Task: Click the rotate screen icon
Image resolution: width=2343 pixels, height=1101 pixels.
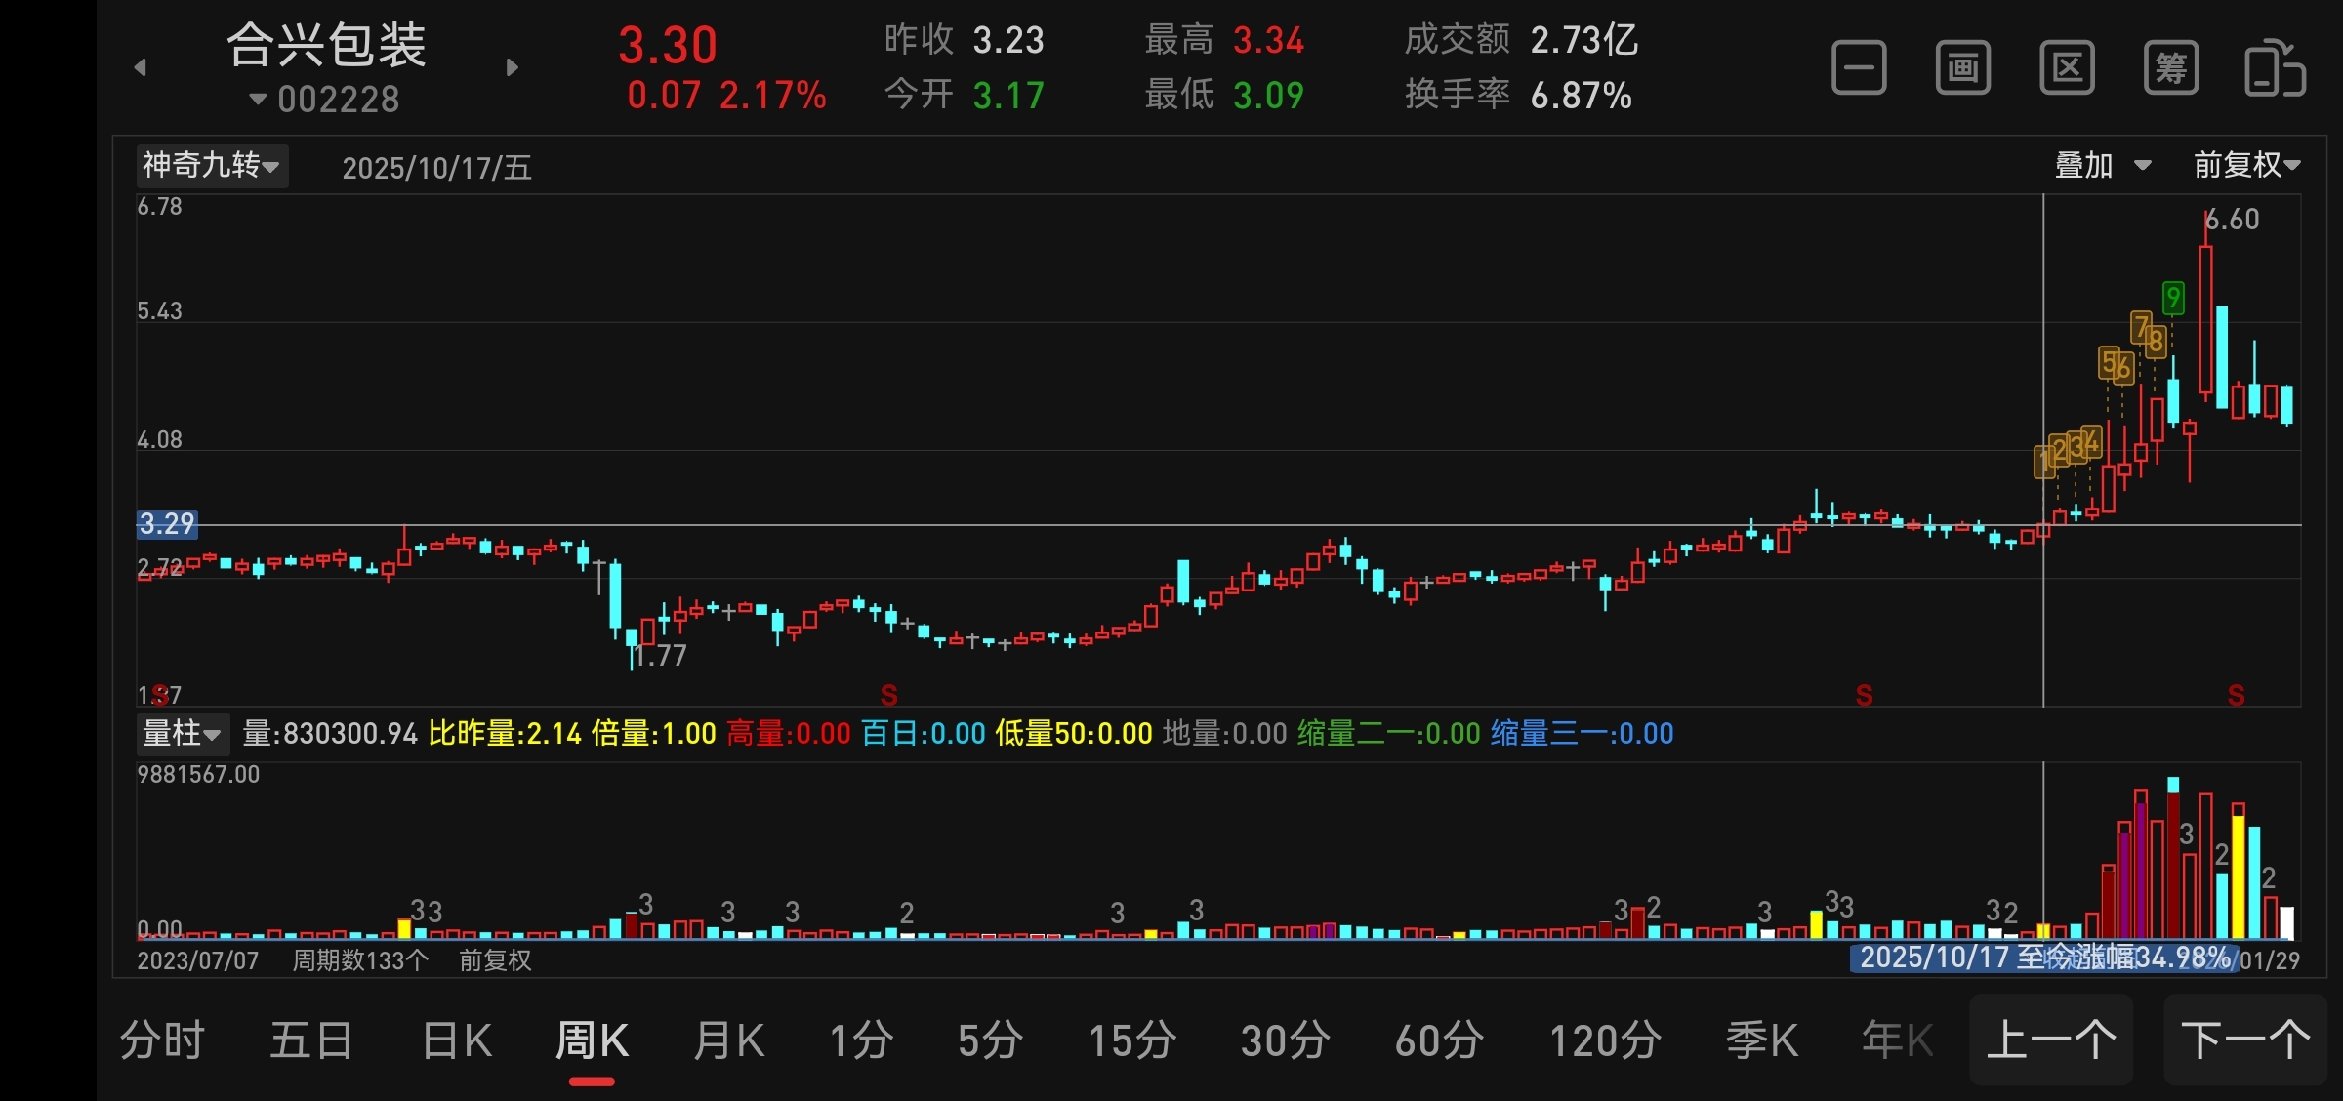Action: click(2275, 68)
